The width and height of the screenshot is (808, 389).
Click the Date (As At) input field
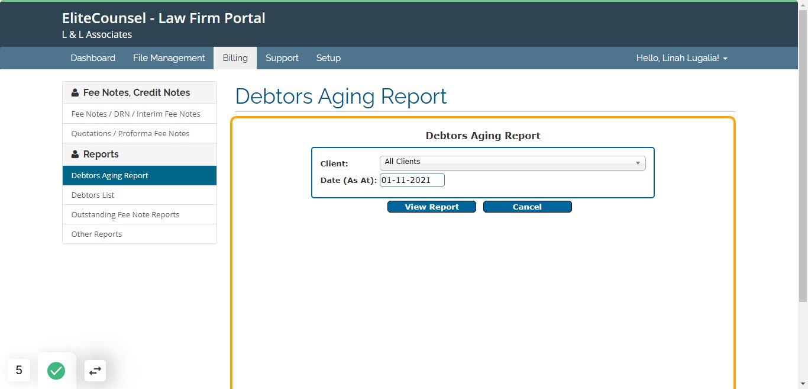[x=412, y=180]
